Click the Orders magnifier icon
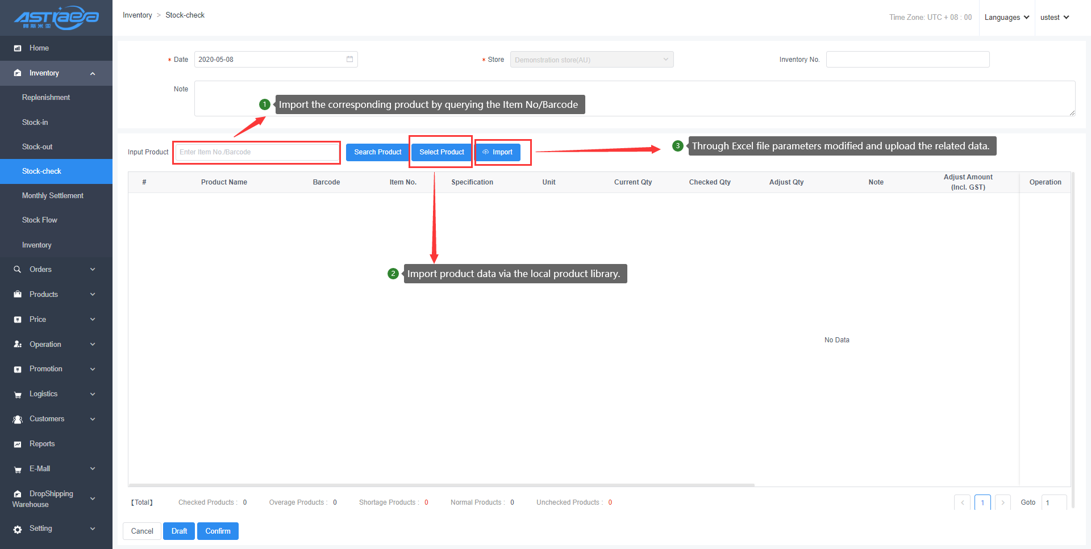1091x549 pixels. (x=18, y=270)
